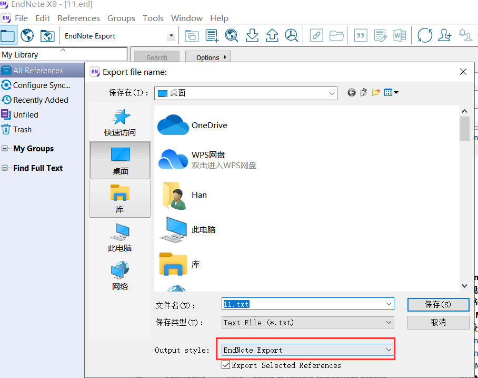
Task: Click the Open File folder toolbar icon
Action: click(x=336, y=36)
